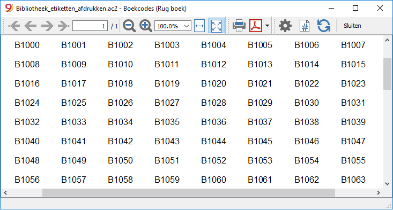Go to the first page arrow
This screenshot has width=393, height=210.
[14, 26]
